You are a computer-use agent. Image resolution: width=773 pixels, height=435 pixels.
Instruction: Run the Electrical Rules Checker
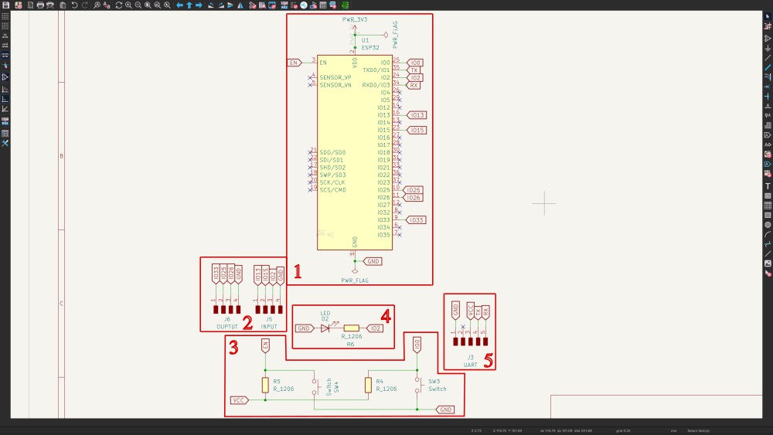pyautogui.click(x=294, y=5)
